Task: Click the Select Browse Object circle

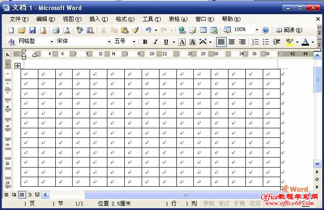Action: [317, 179]
